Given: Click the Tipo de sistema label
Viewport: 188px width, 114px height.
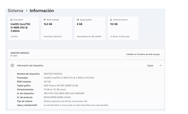Looking at the screenshot, I should point(25,101).
